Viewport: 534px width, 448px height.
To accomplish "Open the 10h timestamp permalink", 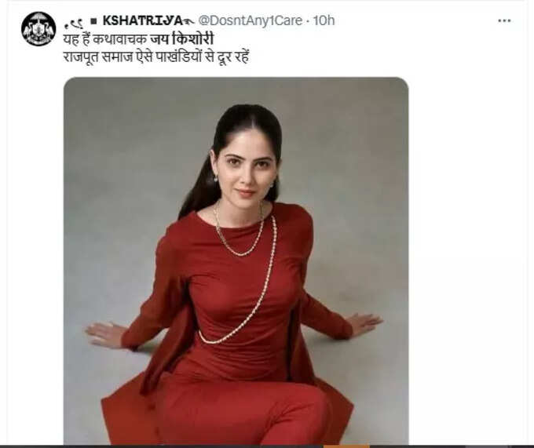I will coord(324,20).
